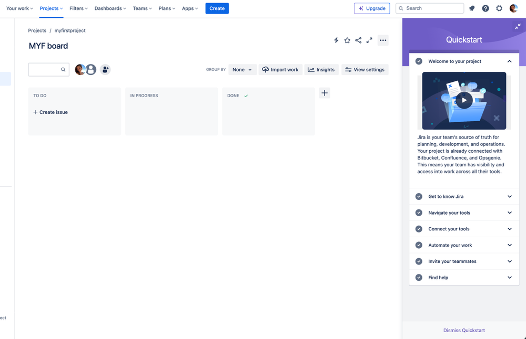Viewport: 526px width, 339px height.
Task: Click the TO DO column header
Action: point(40,96)
